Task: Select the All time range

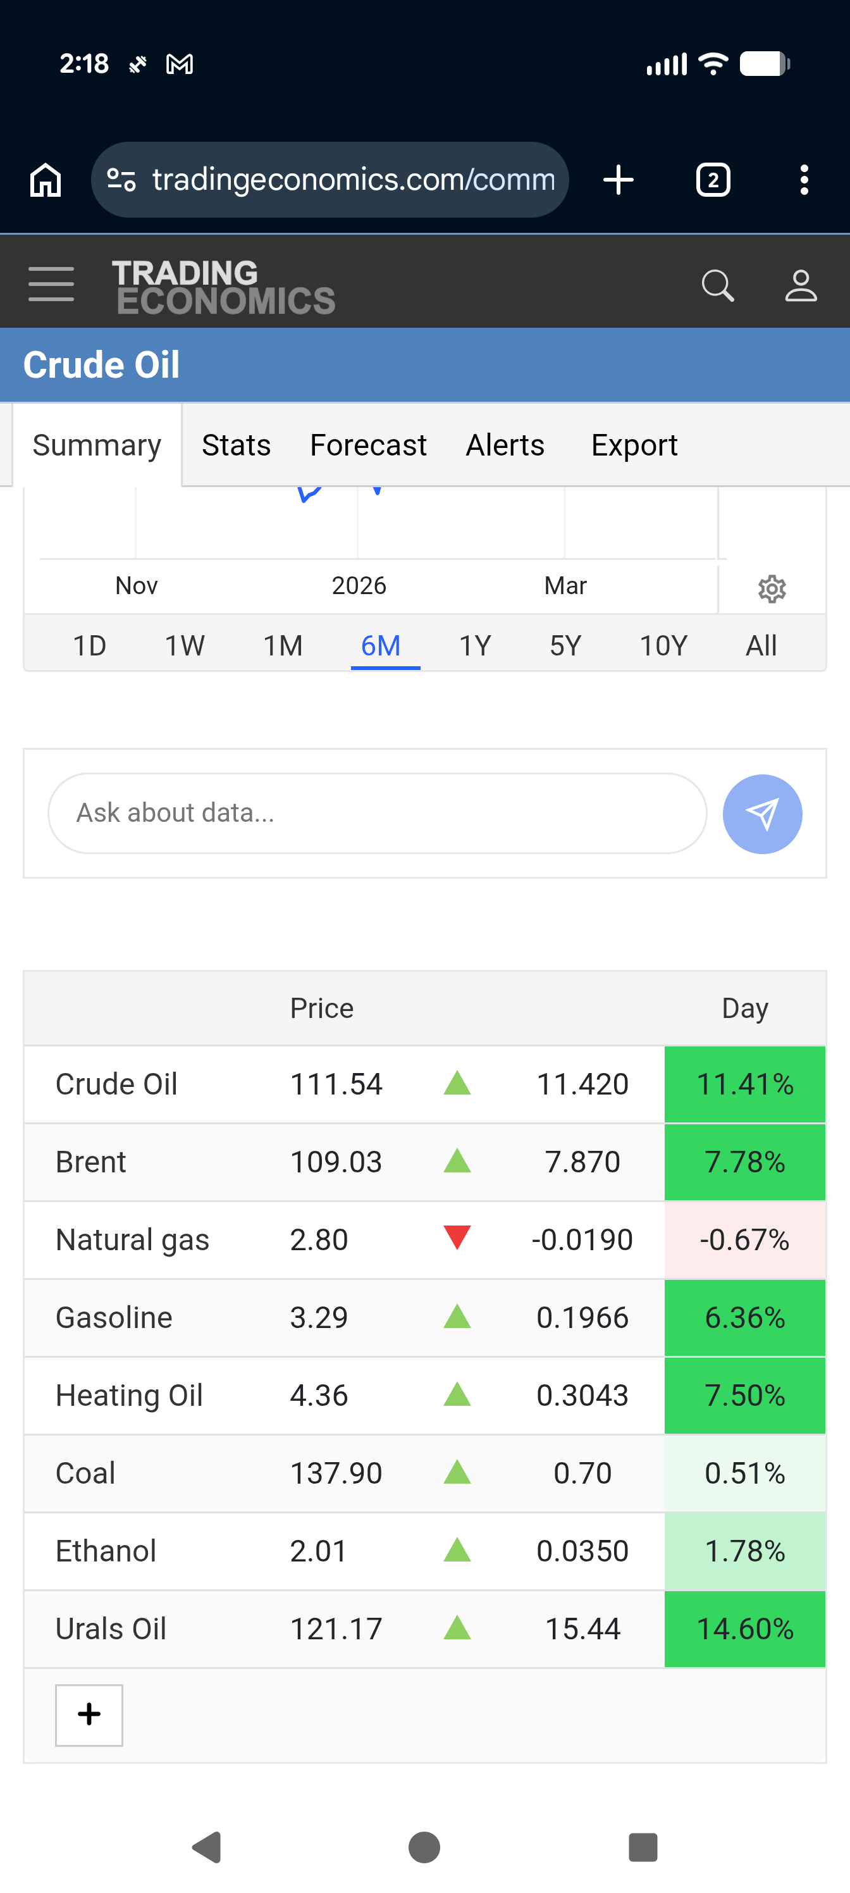Action: (x=761, y=646)
